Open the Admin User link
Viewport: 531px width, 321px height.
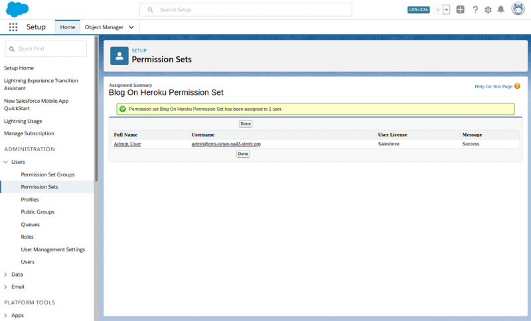pyautogui.click(x=127, y=144)
